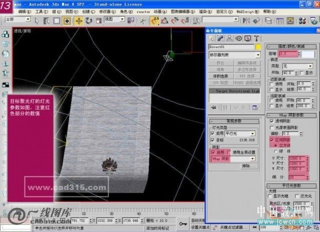The height and width of the screenshot is (232, 320).
Task: Activate the Select and Move tool
Action: [79, 20]
